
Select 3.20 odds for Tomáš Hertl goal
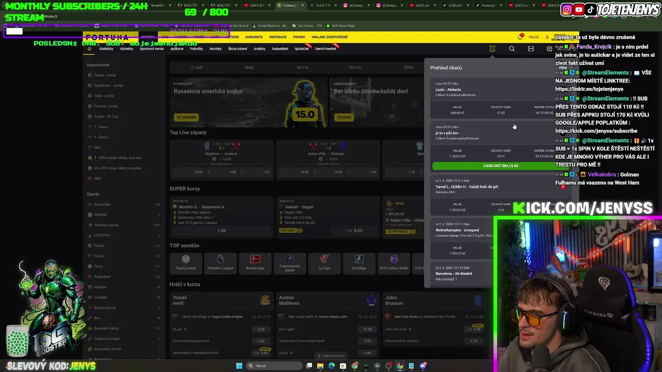pos(261,329)
